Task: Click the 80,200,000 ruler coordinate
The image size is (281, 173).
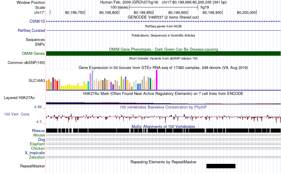Action: tap(246, 12)
